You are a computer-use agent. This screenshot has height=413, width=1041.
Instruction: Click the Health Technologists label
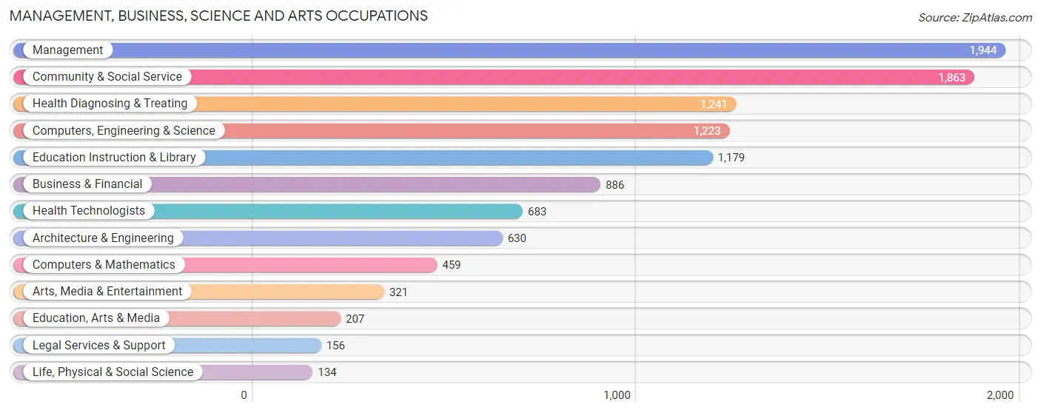point(89,211)
